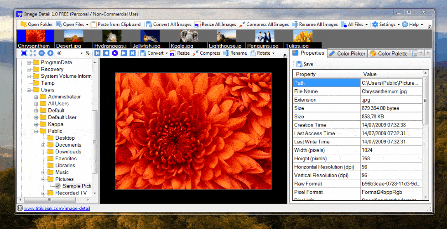The width and height of the screenshot is (447, 229).
Task: Expand the Documents folder
Action: 43,145
